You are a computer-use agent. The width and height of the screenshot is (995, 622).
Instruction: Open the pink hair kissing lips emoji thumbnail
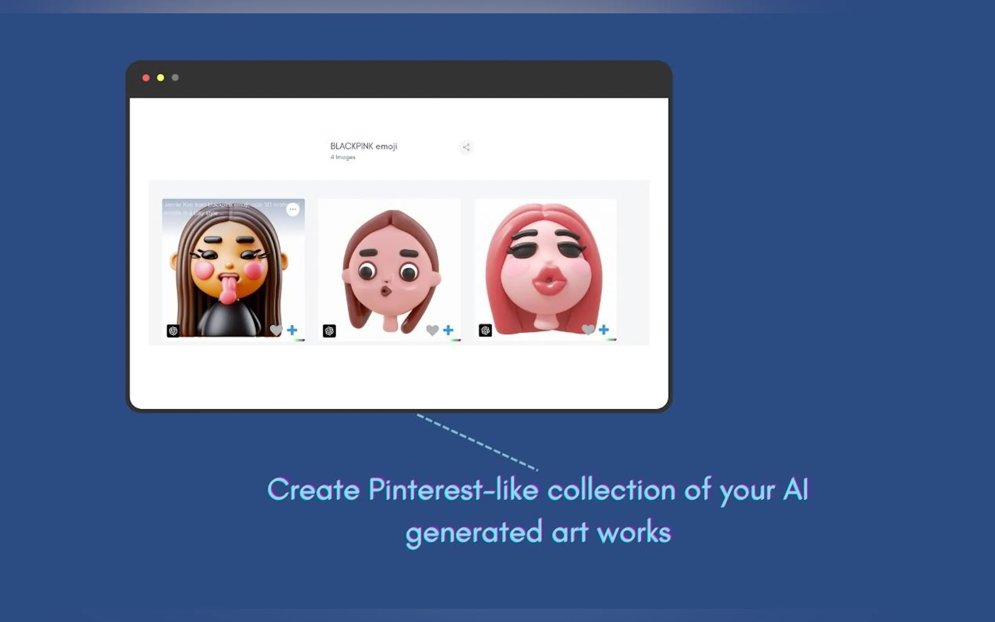[545, 268]
